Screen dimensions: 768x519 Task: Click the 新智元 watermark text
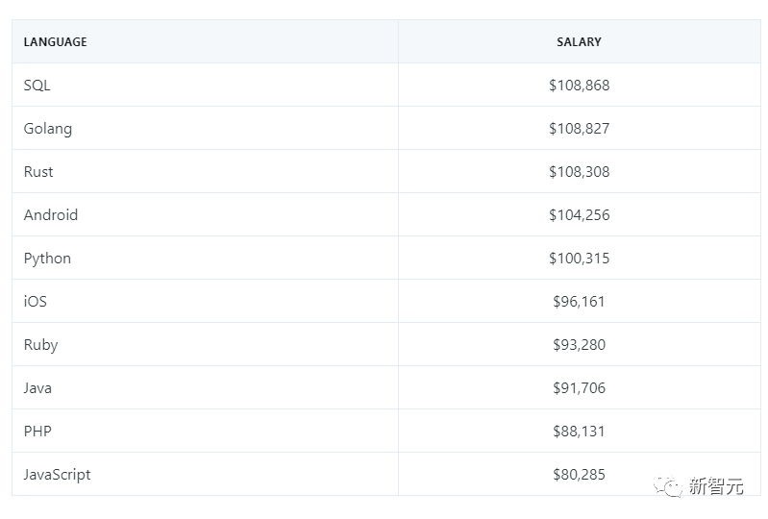716,486
